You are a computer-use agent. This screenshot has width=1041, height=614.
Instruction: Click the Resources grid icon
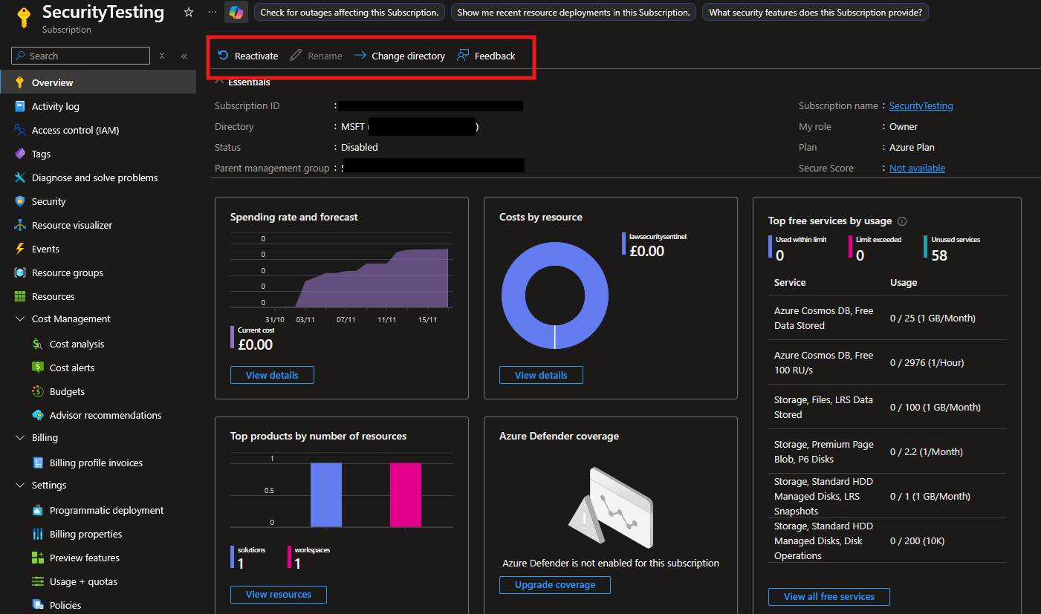[x=20, y=296]
